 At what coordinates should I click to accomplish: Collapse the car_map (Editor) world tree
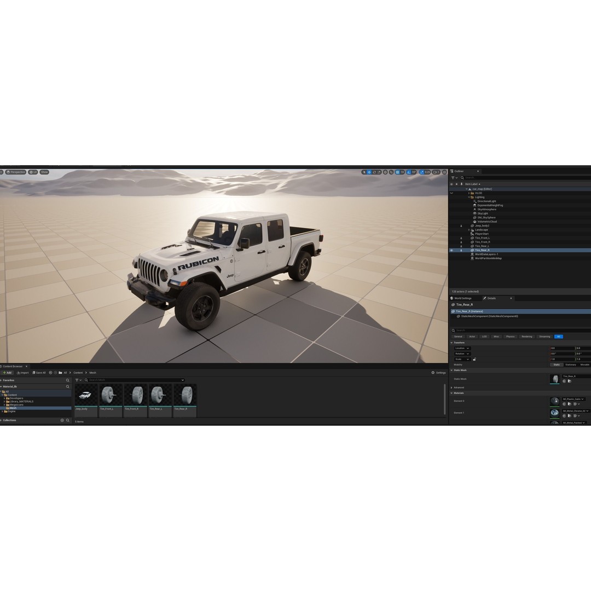point(466,189)
